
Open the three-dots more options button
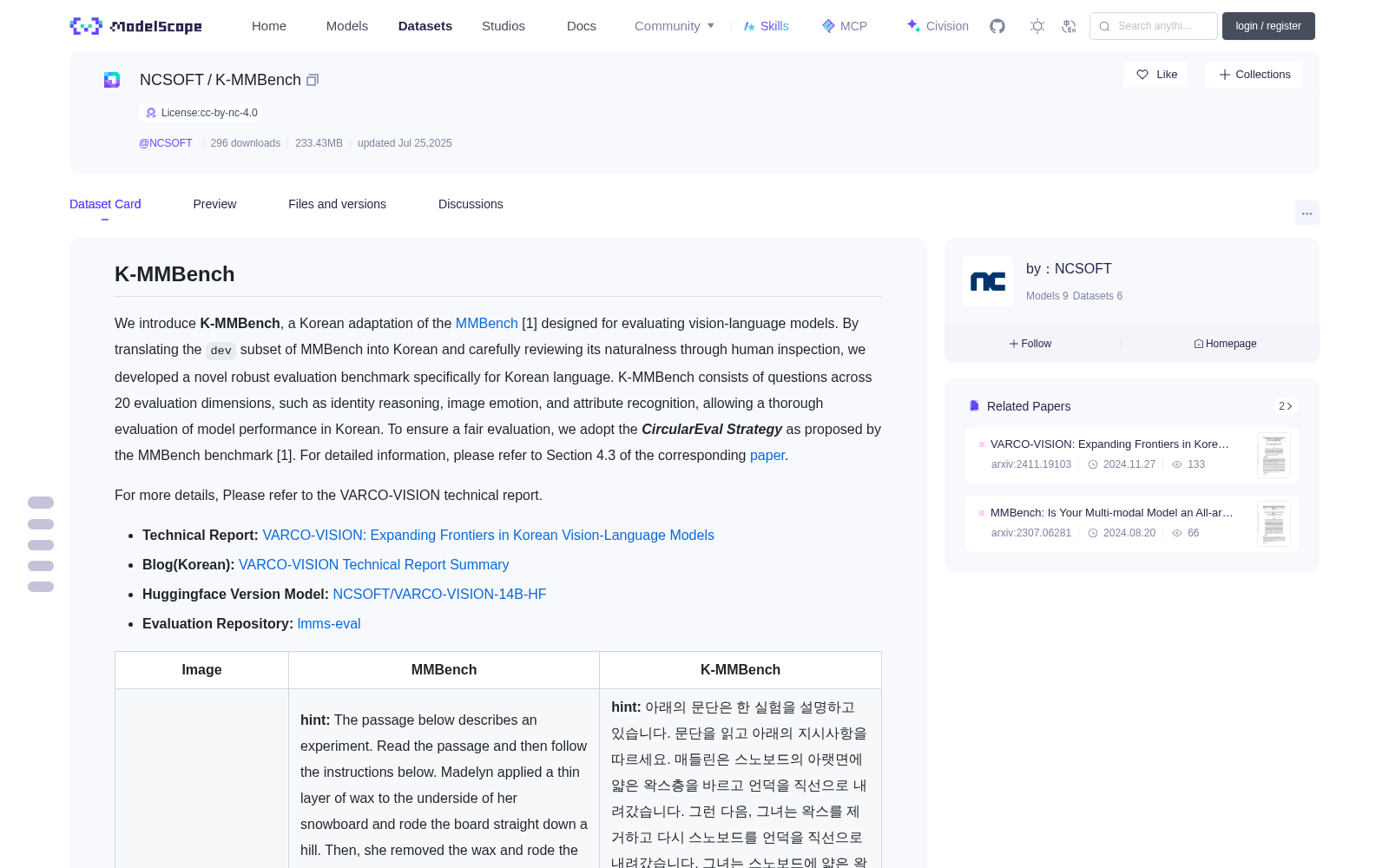point(1307,213)
